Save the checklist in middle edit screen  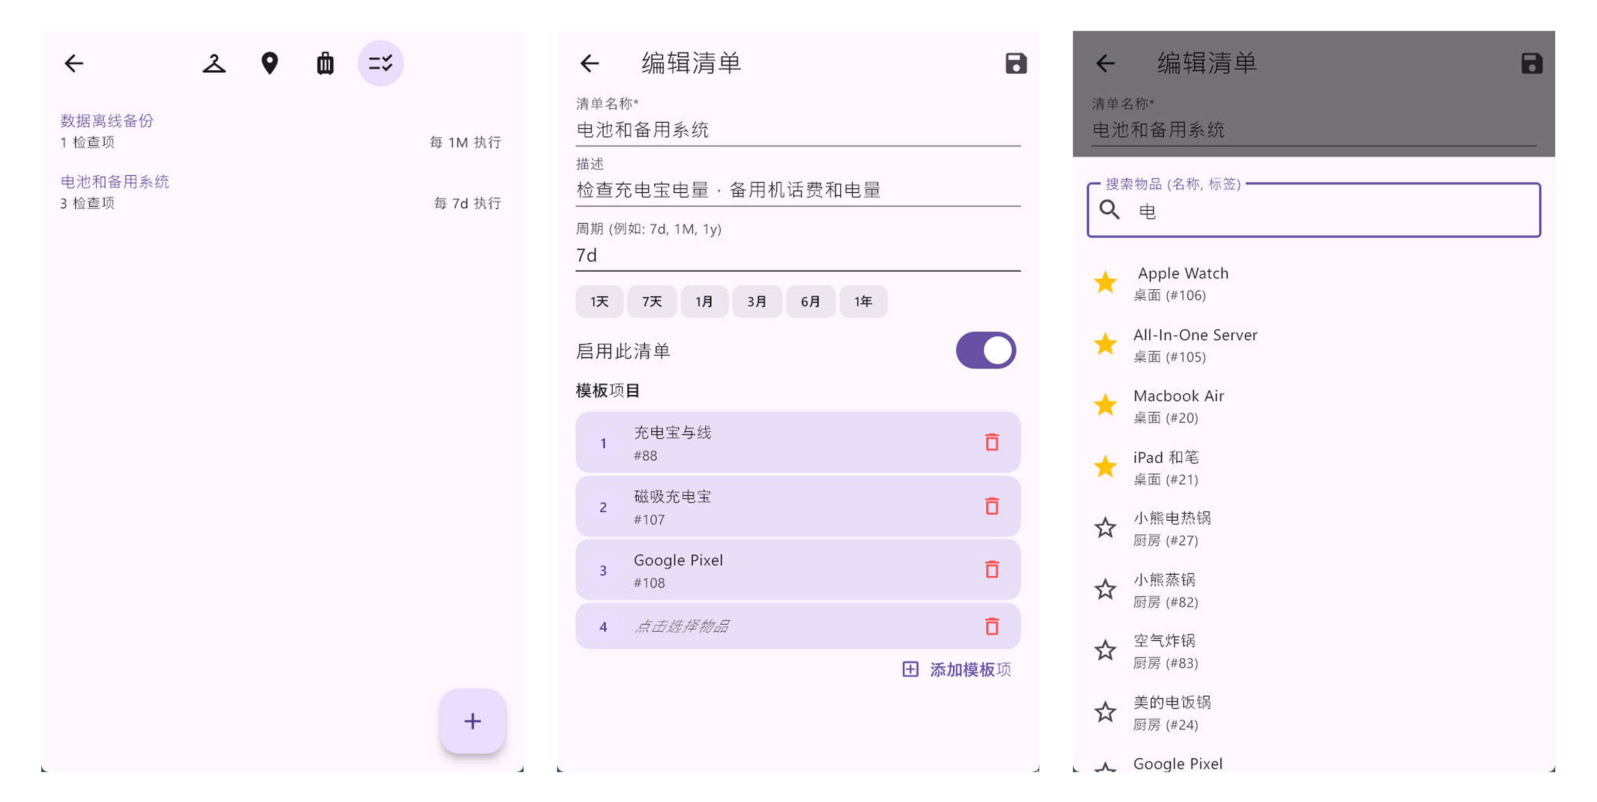click(x=1016, y=63)
